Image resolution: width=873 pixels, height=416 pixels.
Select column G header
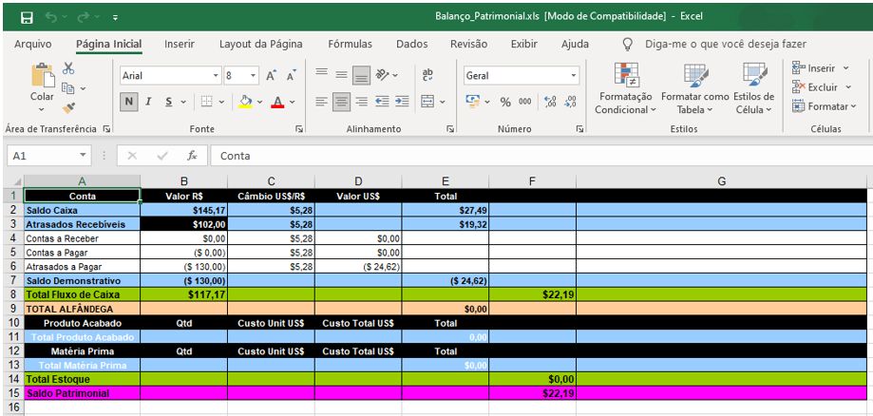[722, 181]
